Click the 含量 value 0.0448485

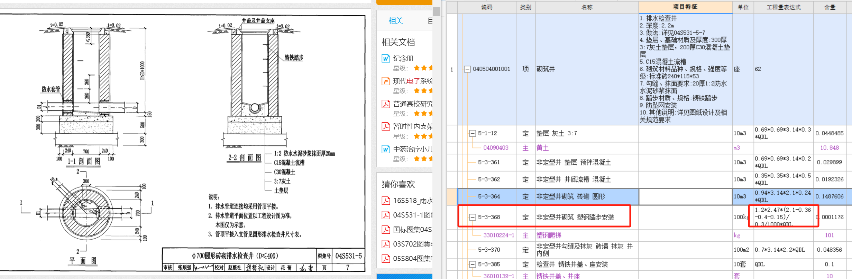[829, 133]
